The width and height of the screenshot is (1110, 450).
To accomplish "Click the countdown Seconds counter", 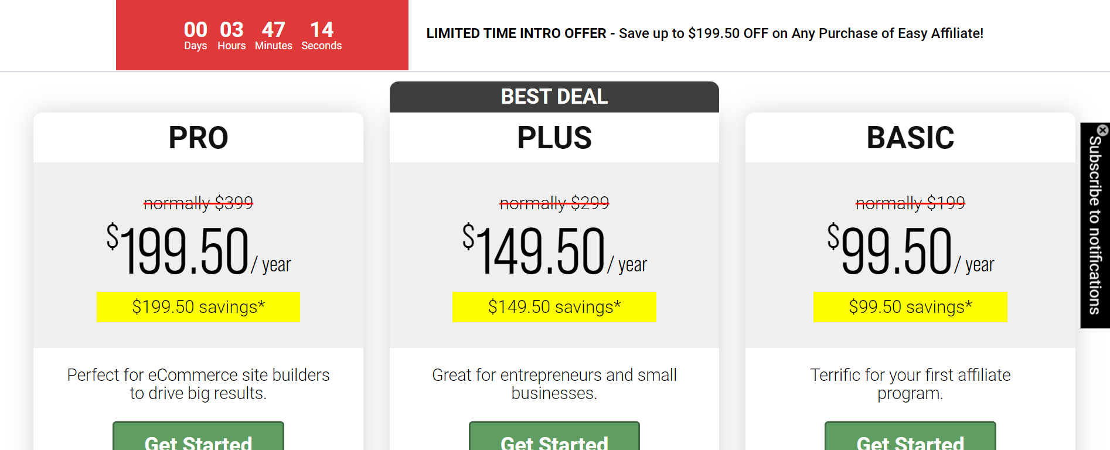I will click(321, 35).
